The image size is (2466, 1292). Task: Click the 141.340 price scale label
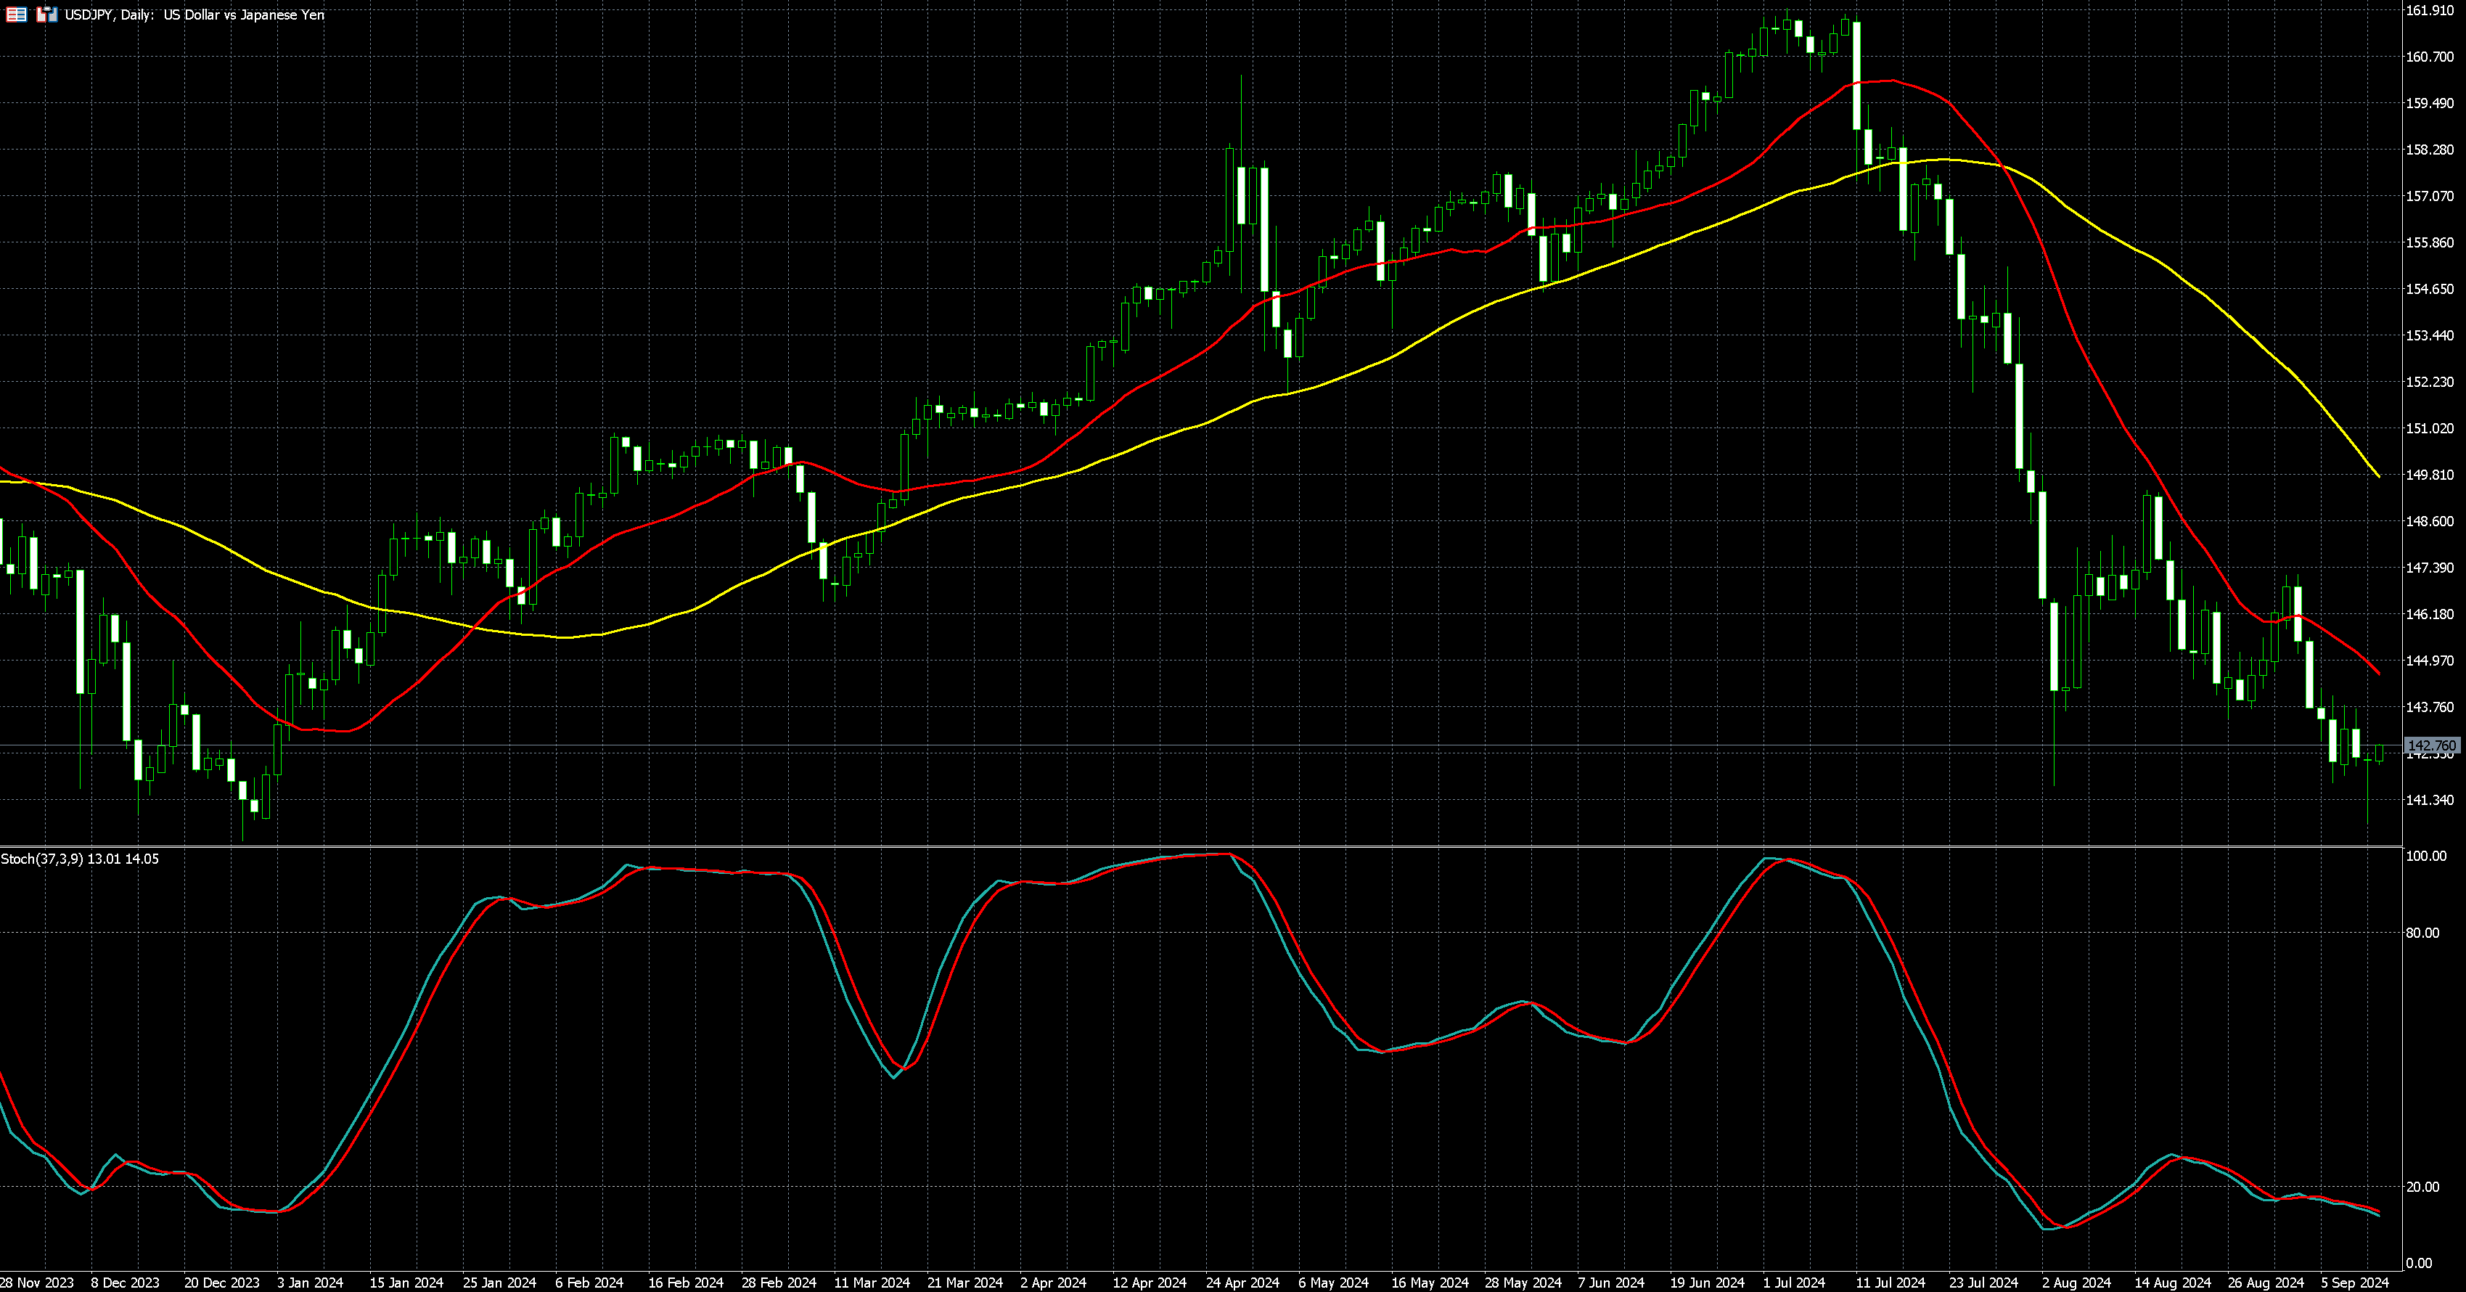[x=2430, y=800]
